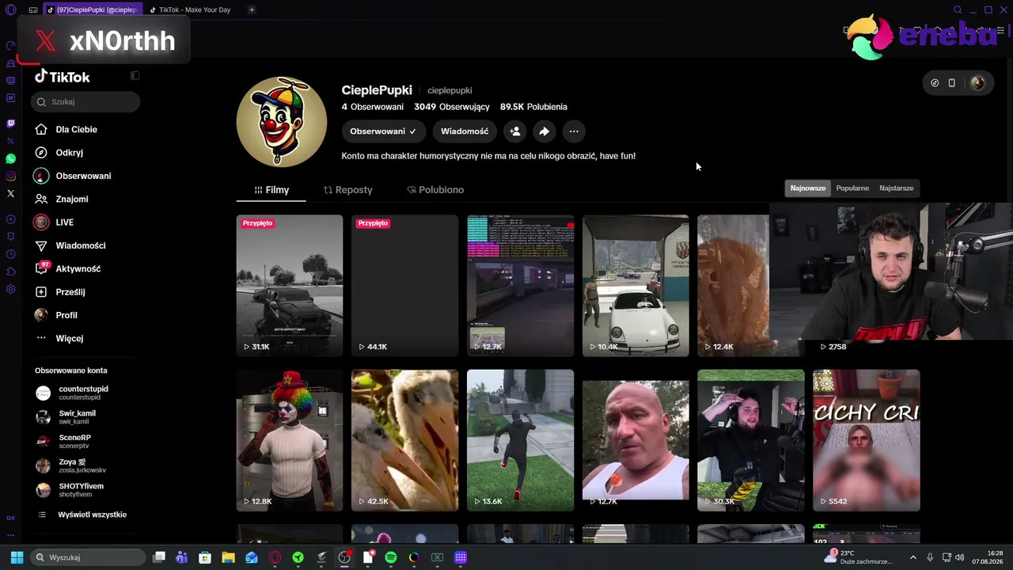This screenshot has width=1013, height=570.
Task: Open Instagram in the Opera sidebar
Action: (10, 177)
